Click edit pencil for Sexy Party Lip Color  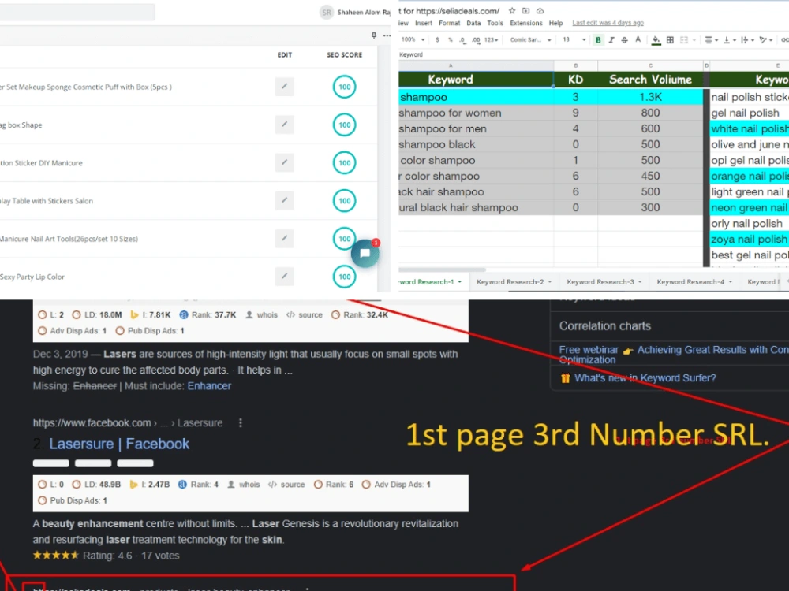click(x=284, y=276)
